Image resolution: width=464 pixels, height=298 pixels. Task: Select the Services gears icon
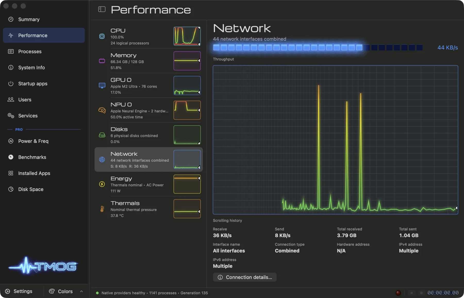11,115
